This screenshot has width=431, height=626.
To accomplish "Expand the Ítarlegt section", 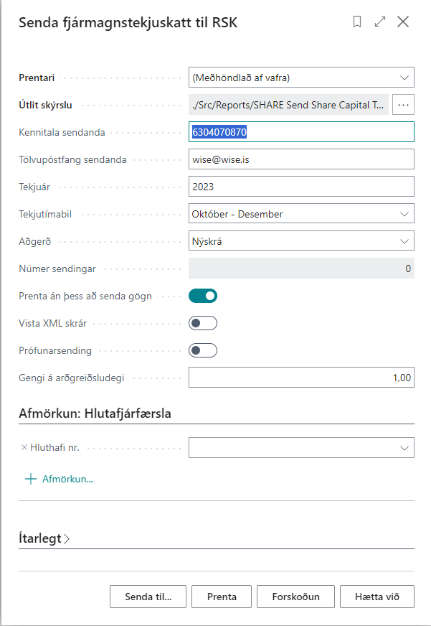I will [x=44, y=538].
